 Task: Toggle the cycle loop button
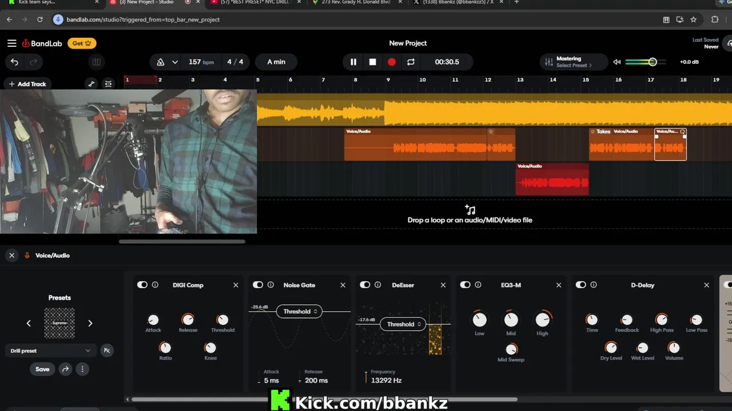[x=411, y=62]
